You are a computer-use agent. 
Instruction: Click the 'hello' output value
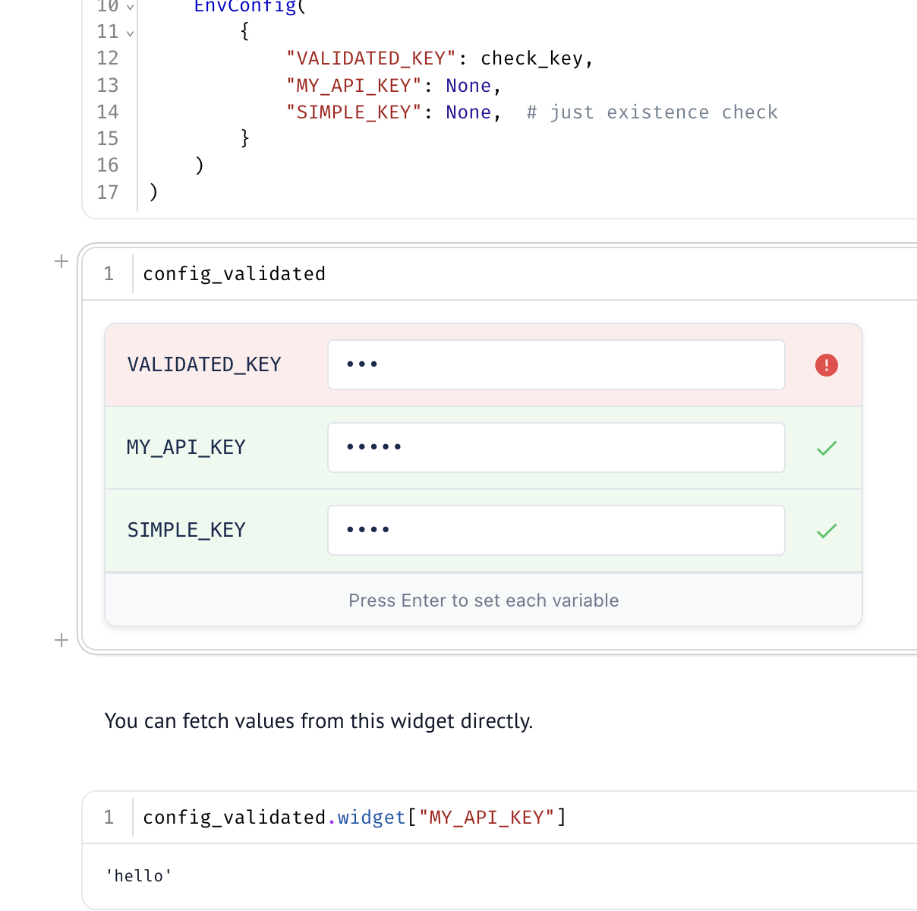[x=138, y=875]
